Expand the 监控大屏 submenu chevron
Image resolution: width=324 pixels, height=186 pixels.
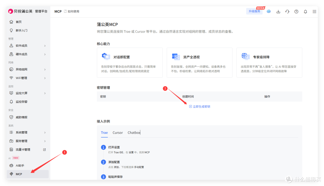pyautogui.click(x=45, y=93)
